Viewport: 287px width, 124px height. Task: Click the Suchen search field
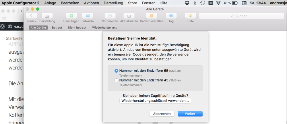pyautogui.click(x=241, y=16)
